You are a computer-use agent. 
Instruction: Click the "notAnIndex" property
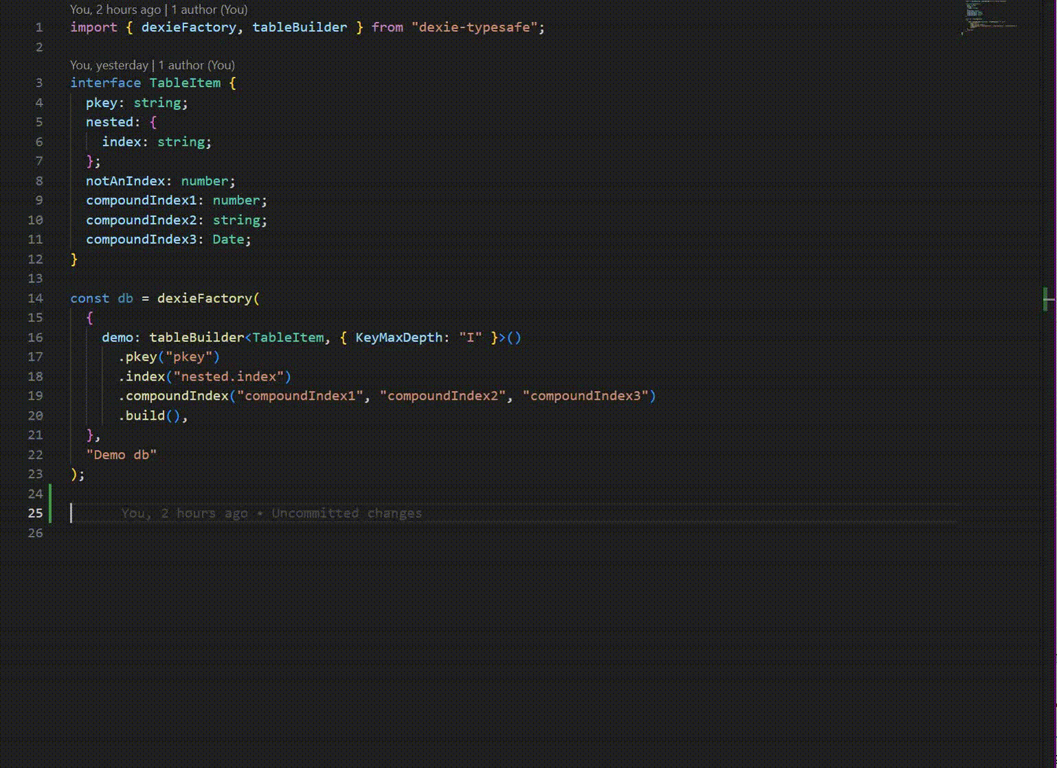point(125,181)
